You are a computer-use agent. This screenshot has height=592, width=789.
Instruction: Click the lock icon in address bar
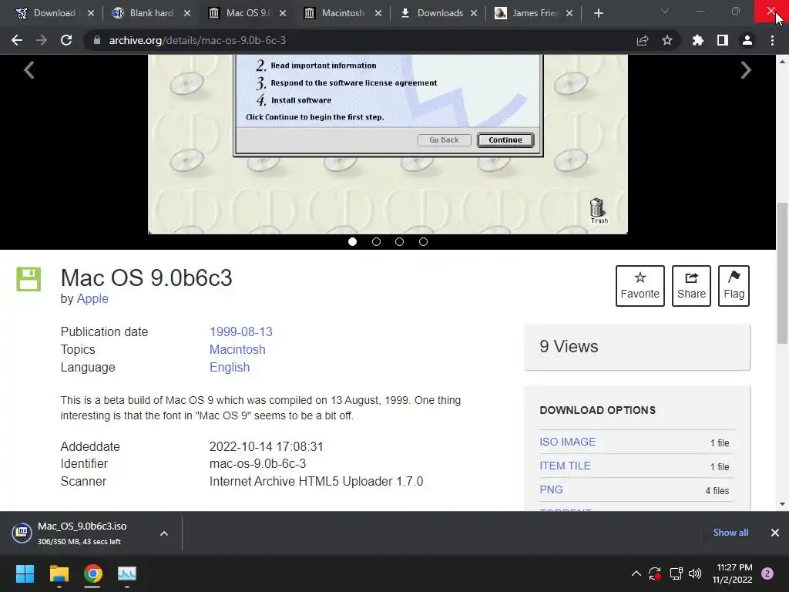click(96, 40)
